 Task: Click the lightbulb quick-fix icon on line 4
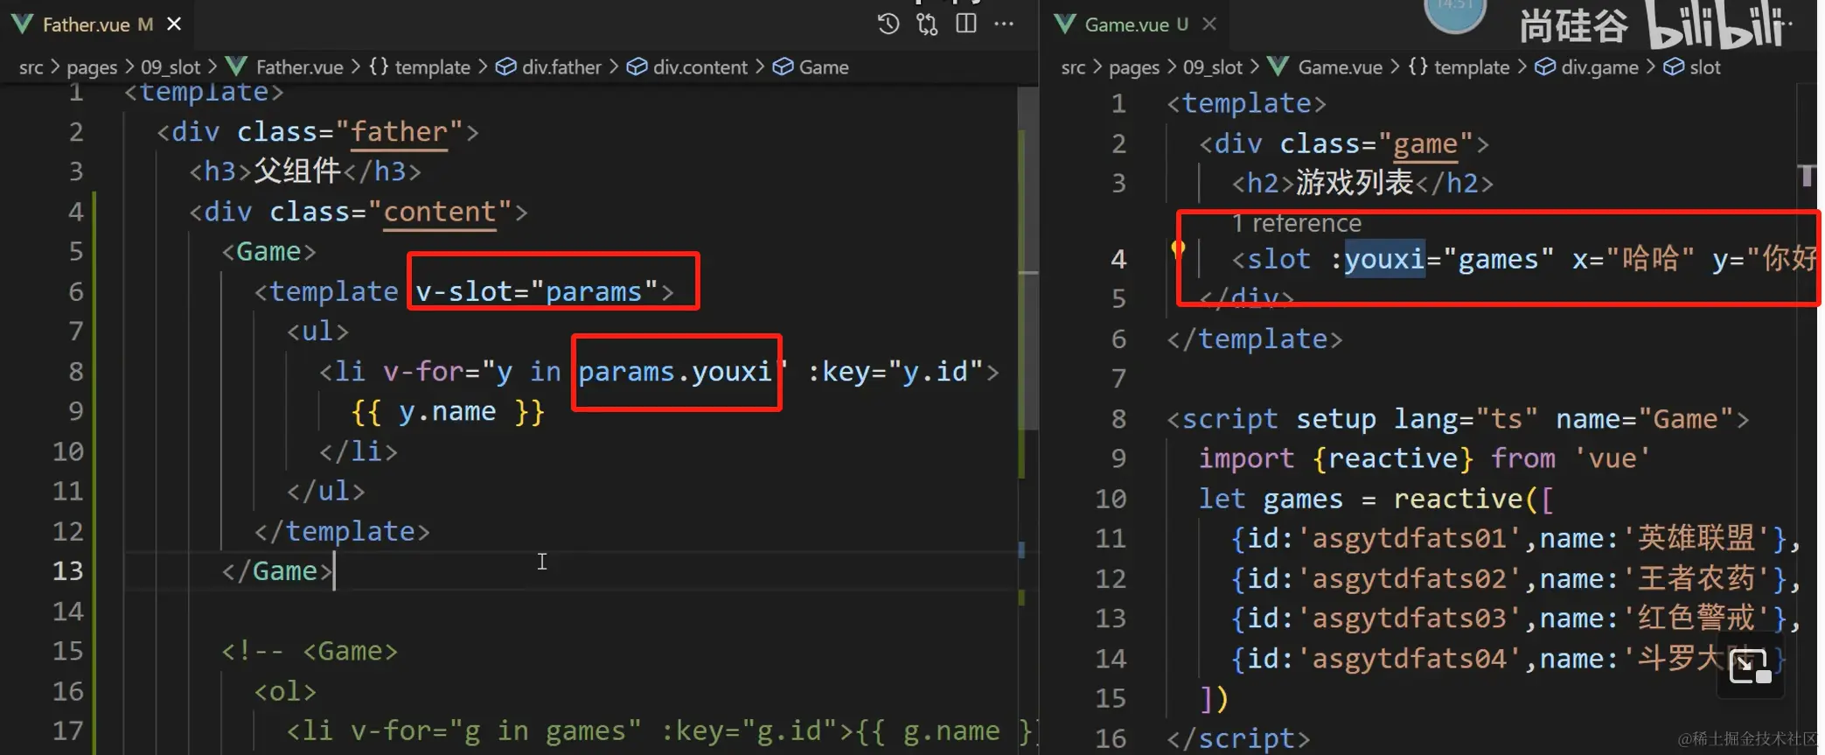[x=1178, y=250]
